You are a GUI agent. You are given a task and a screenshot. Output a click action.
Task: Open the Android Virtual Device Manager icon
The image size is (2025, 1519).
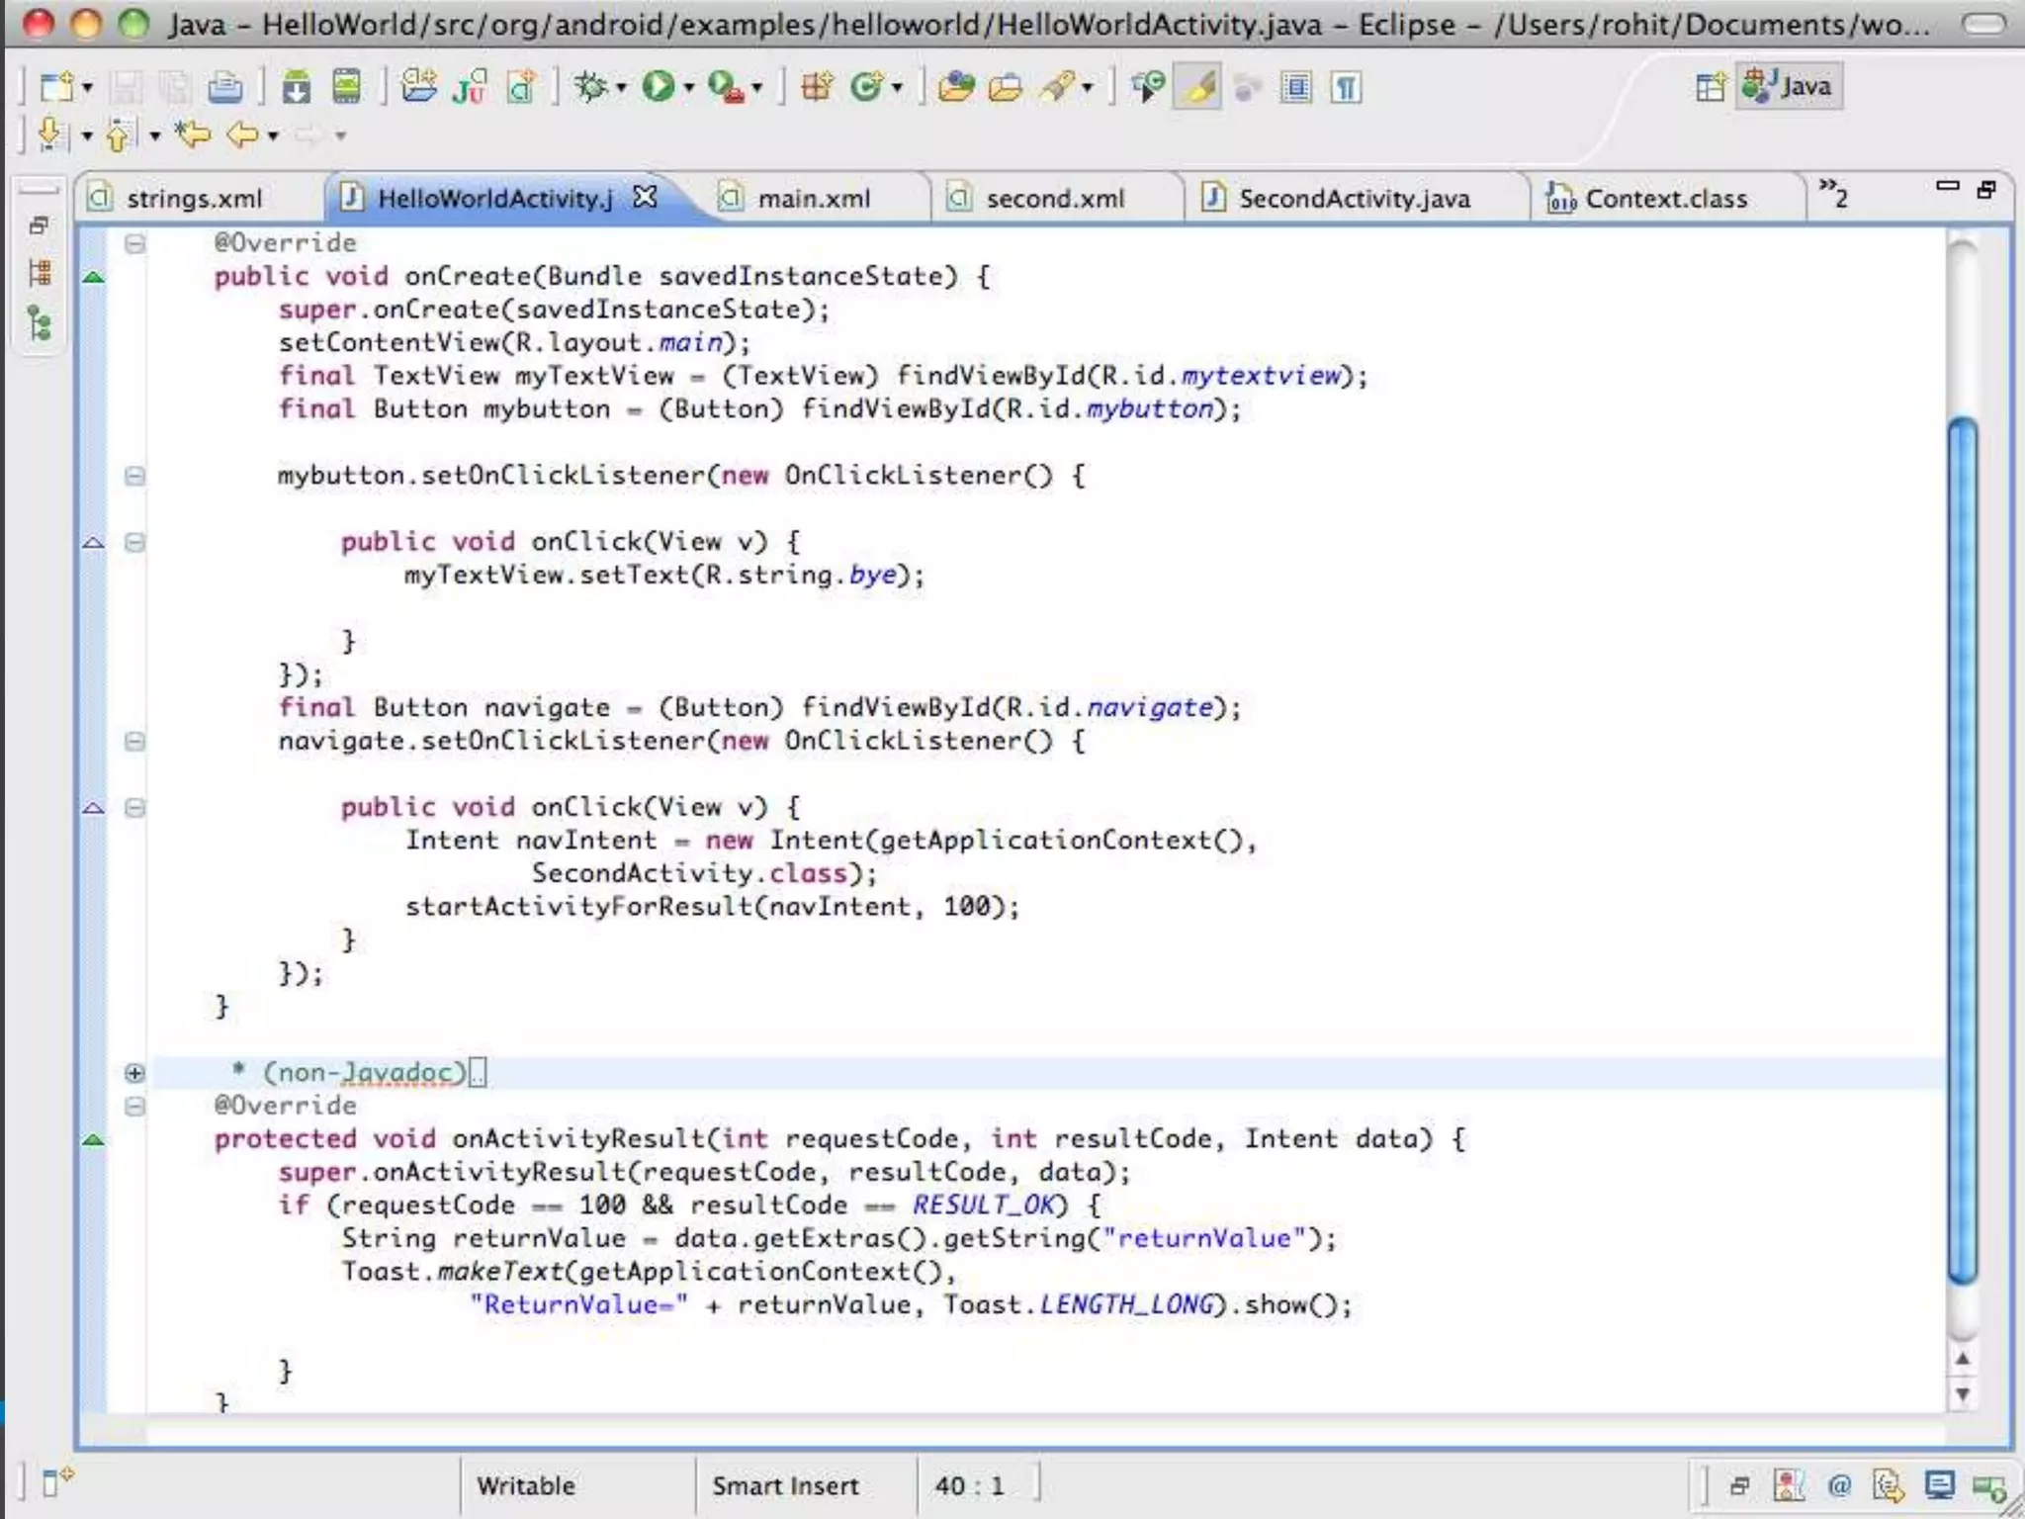click(346, 87)
